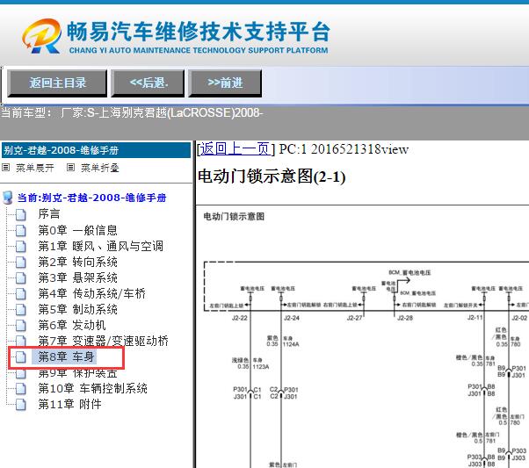Open the 序言 tree item
Screen dimensions: 529x468
click(49, 213)
